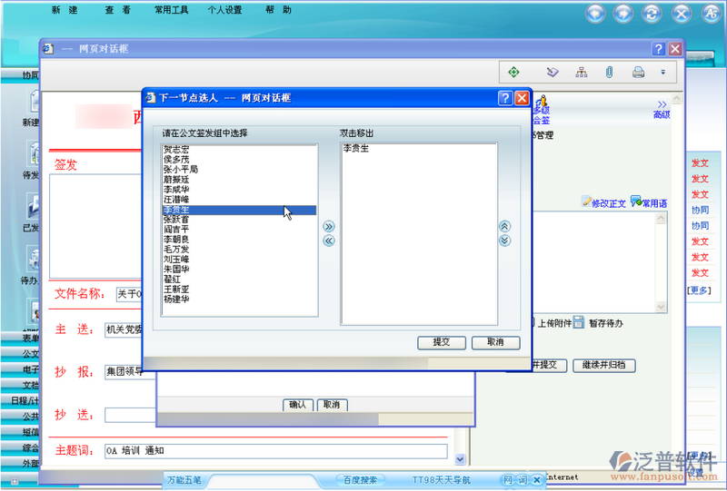Move selected person up with up-arrow icon
The image size is (727, 491).
pos(505,226)
